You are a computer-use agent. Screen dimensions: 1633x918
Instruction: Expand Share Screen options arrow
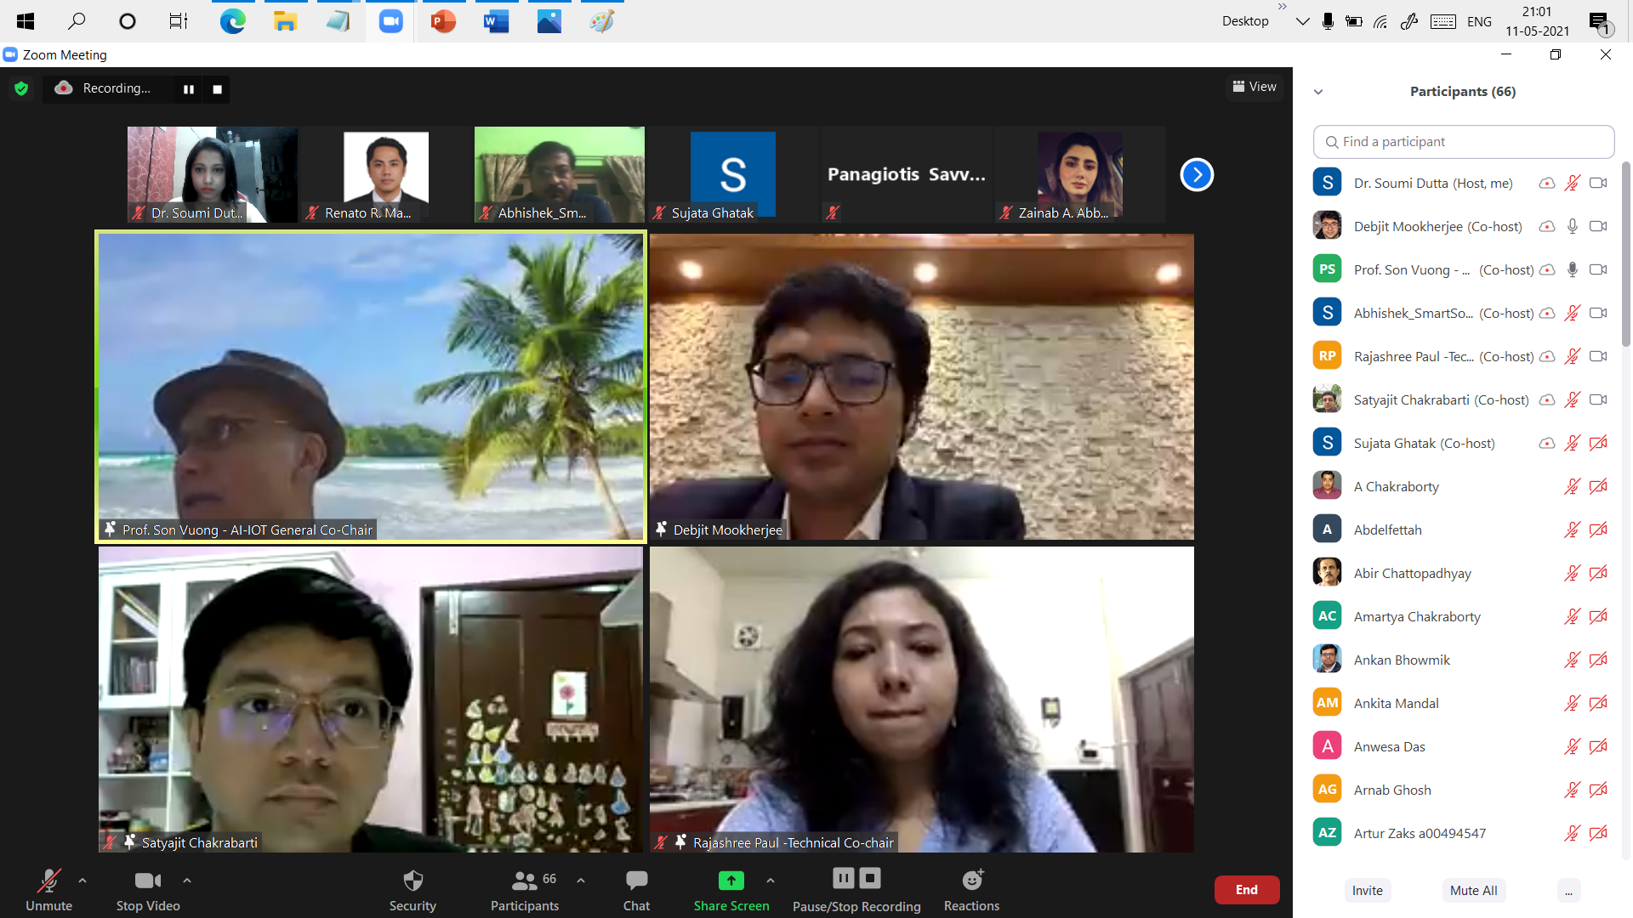[771, 881]
